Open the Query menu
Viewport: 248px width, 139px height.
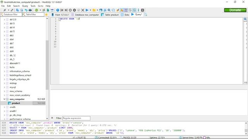pos(25,6)
